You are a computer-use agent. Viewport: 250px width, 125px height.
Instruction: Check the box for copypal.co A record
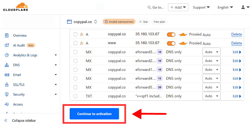pyautogui.click(x=75, y=34)
